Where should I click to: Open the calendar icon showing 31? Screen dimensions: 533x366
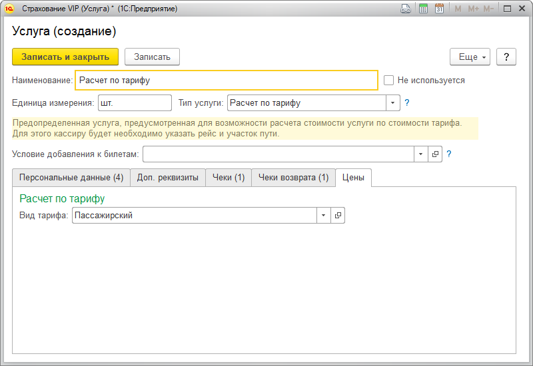tap(439, 9)
